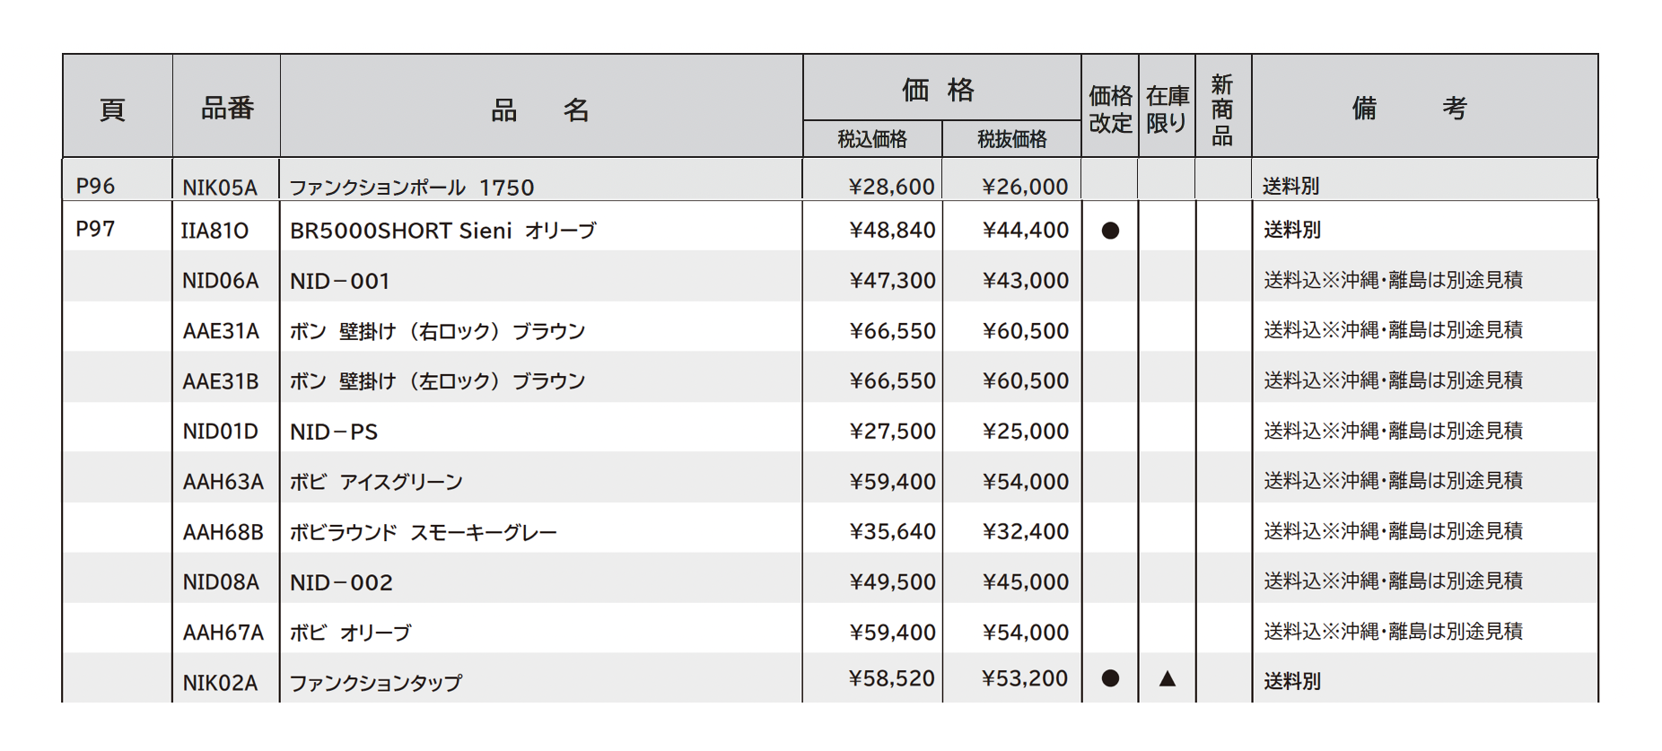1662x751 pixels.
Task: Select the ボビラウンド スモーキーグレー product name
Action: click(x=424, y=532)
